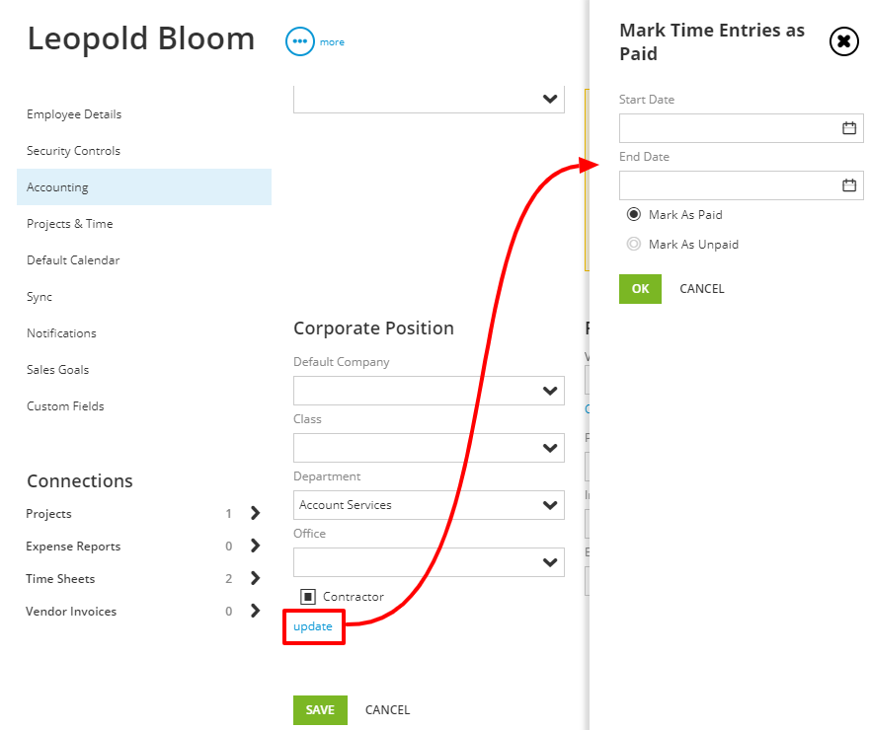This screenshot has width=869, height=730.
Task: Open the Start Date calendar picker
Action: 849,128
